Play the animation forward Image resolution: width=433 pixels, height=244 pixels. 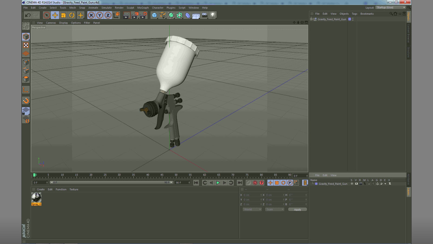coord(218,183)
